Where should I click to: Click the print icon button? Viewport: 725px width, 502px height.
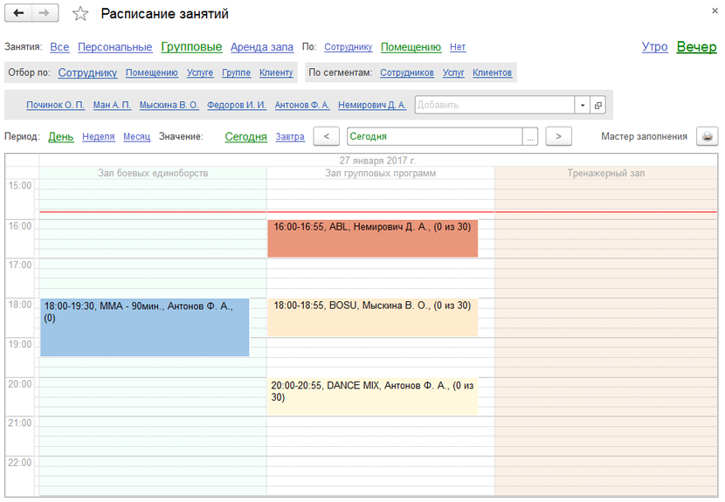pos(707,136)
